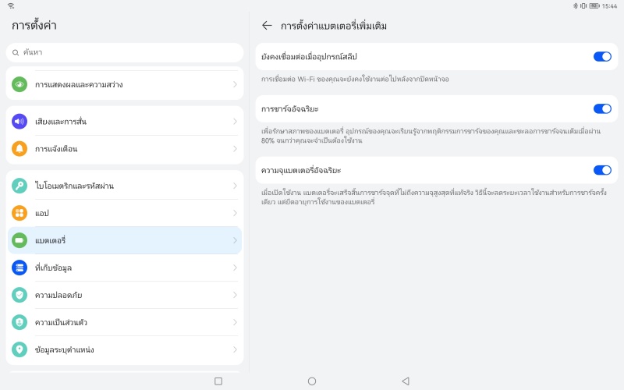The width and height of the screenshot is (624, 390).
Task: Click the ค้นหา search field
Action: 125,52
